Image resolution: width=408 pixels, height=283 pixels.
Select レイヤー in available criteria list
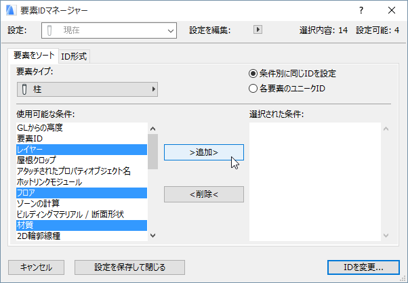81,149
